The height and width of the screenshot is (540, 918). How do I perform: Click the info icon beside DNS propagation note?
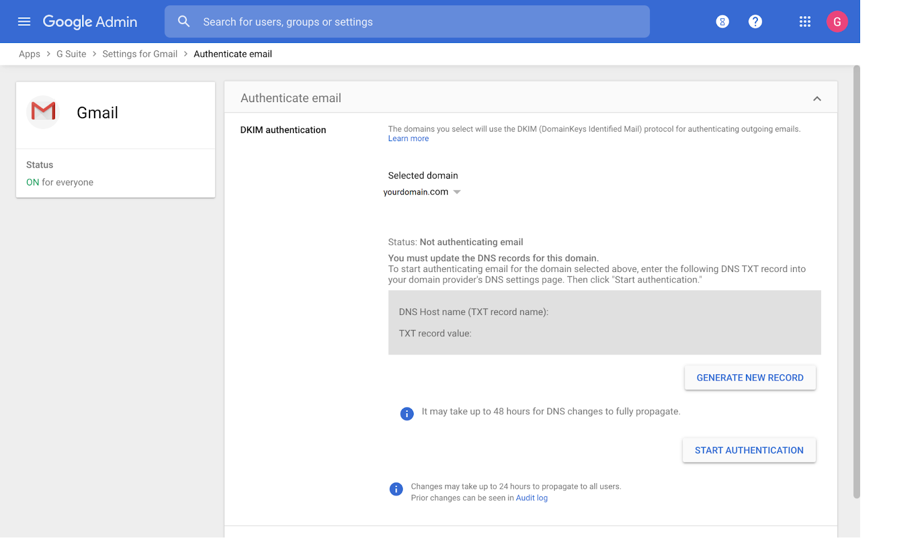(407, 414)
